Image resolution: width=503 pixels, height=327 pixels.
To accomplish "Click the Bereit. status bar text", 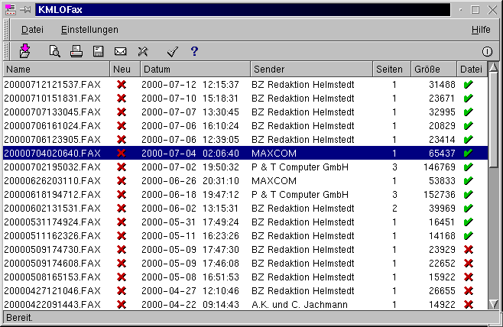I will (x=19, y=318).
